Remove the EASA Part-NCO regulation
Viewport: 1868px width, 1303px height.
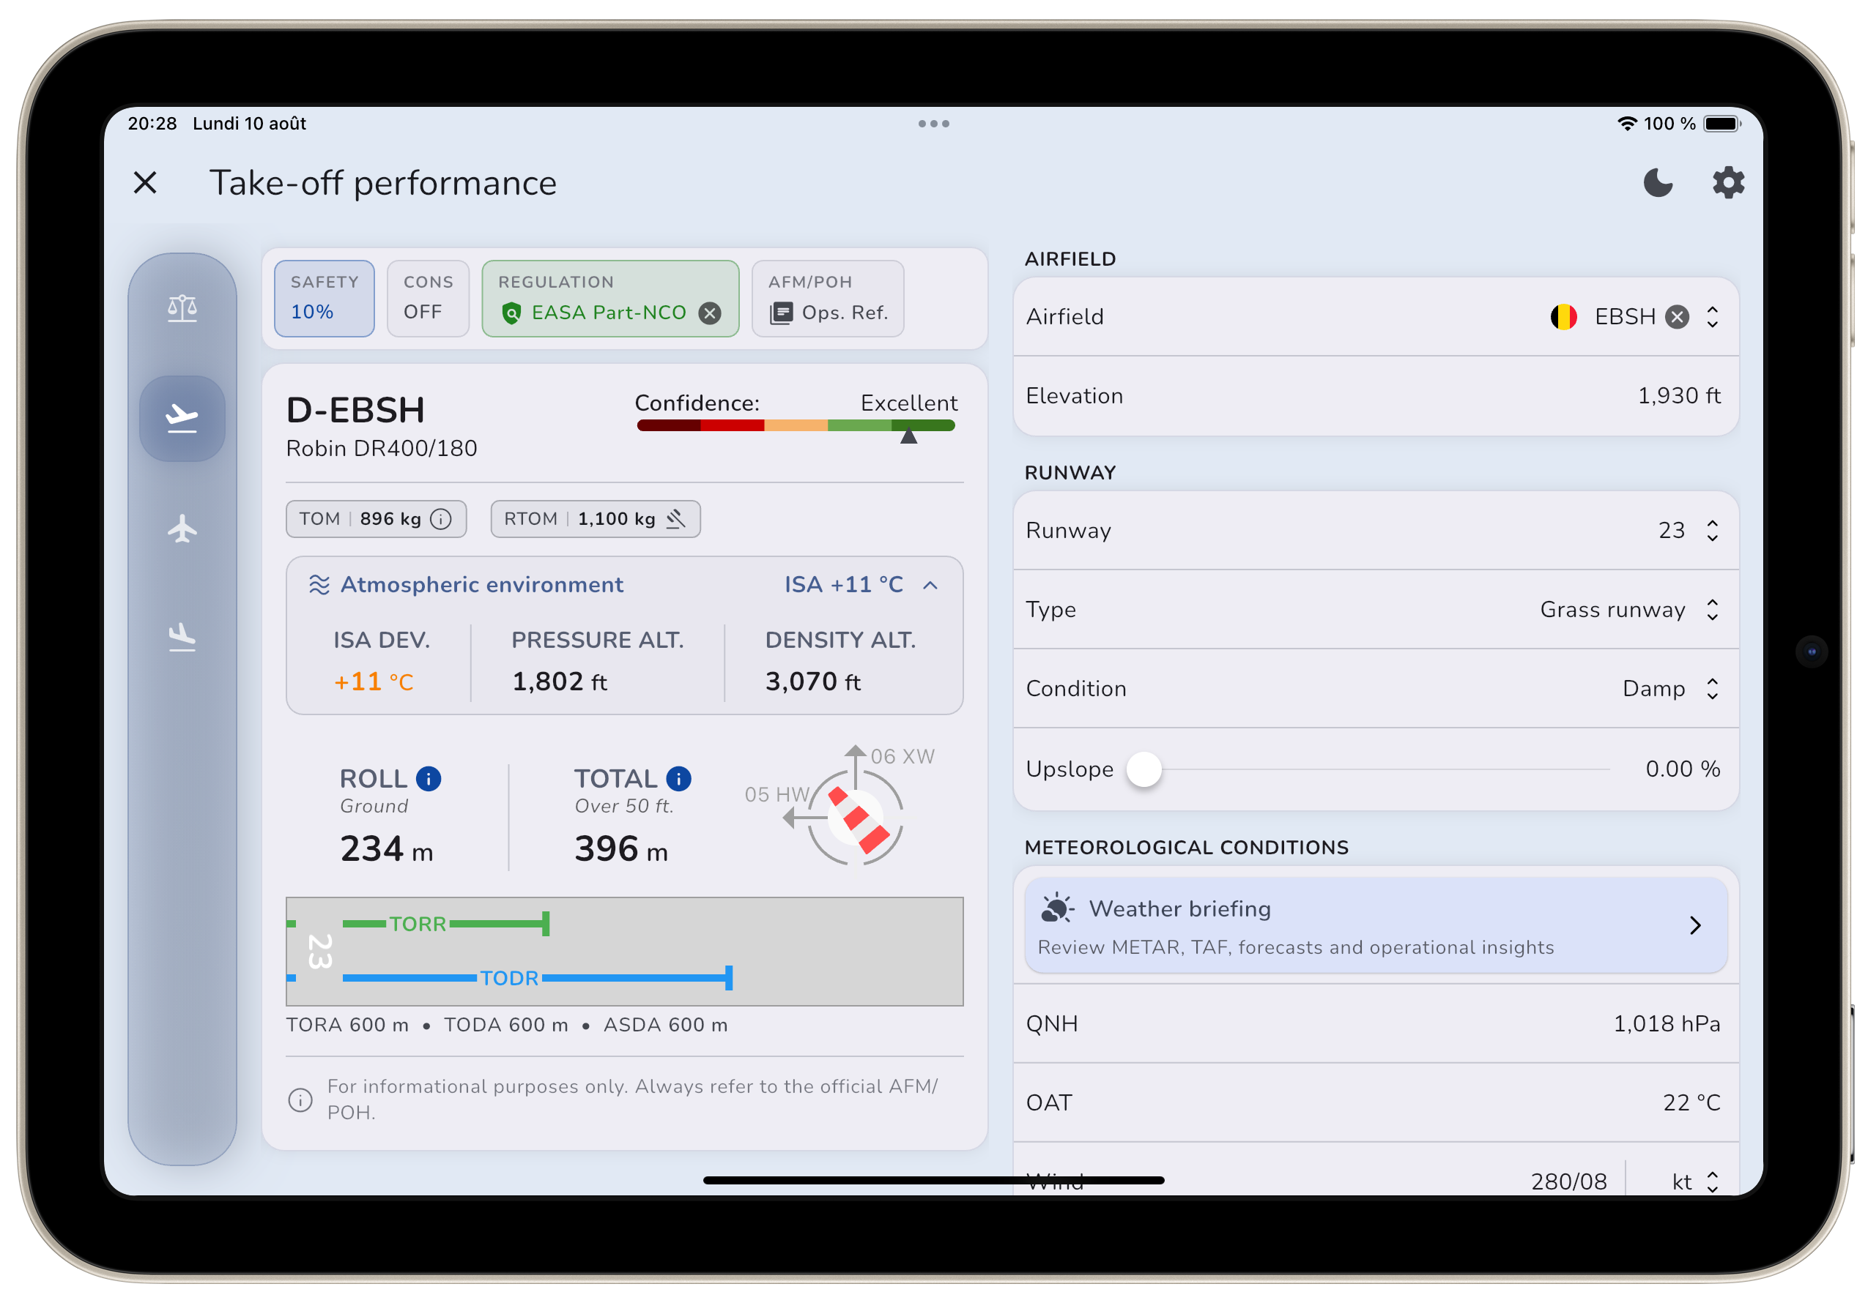[711, 313]
